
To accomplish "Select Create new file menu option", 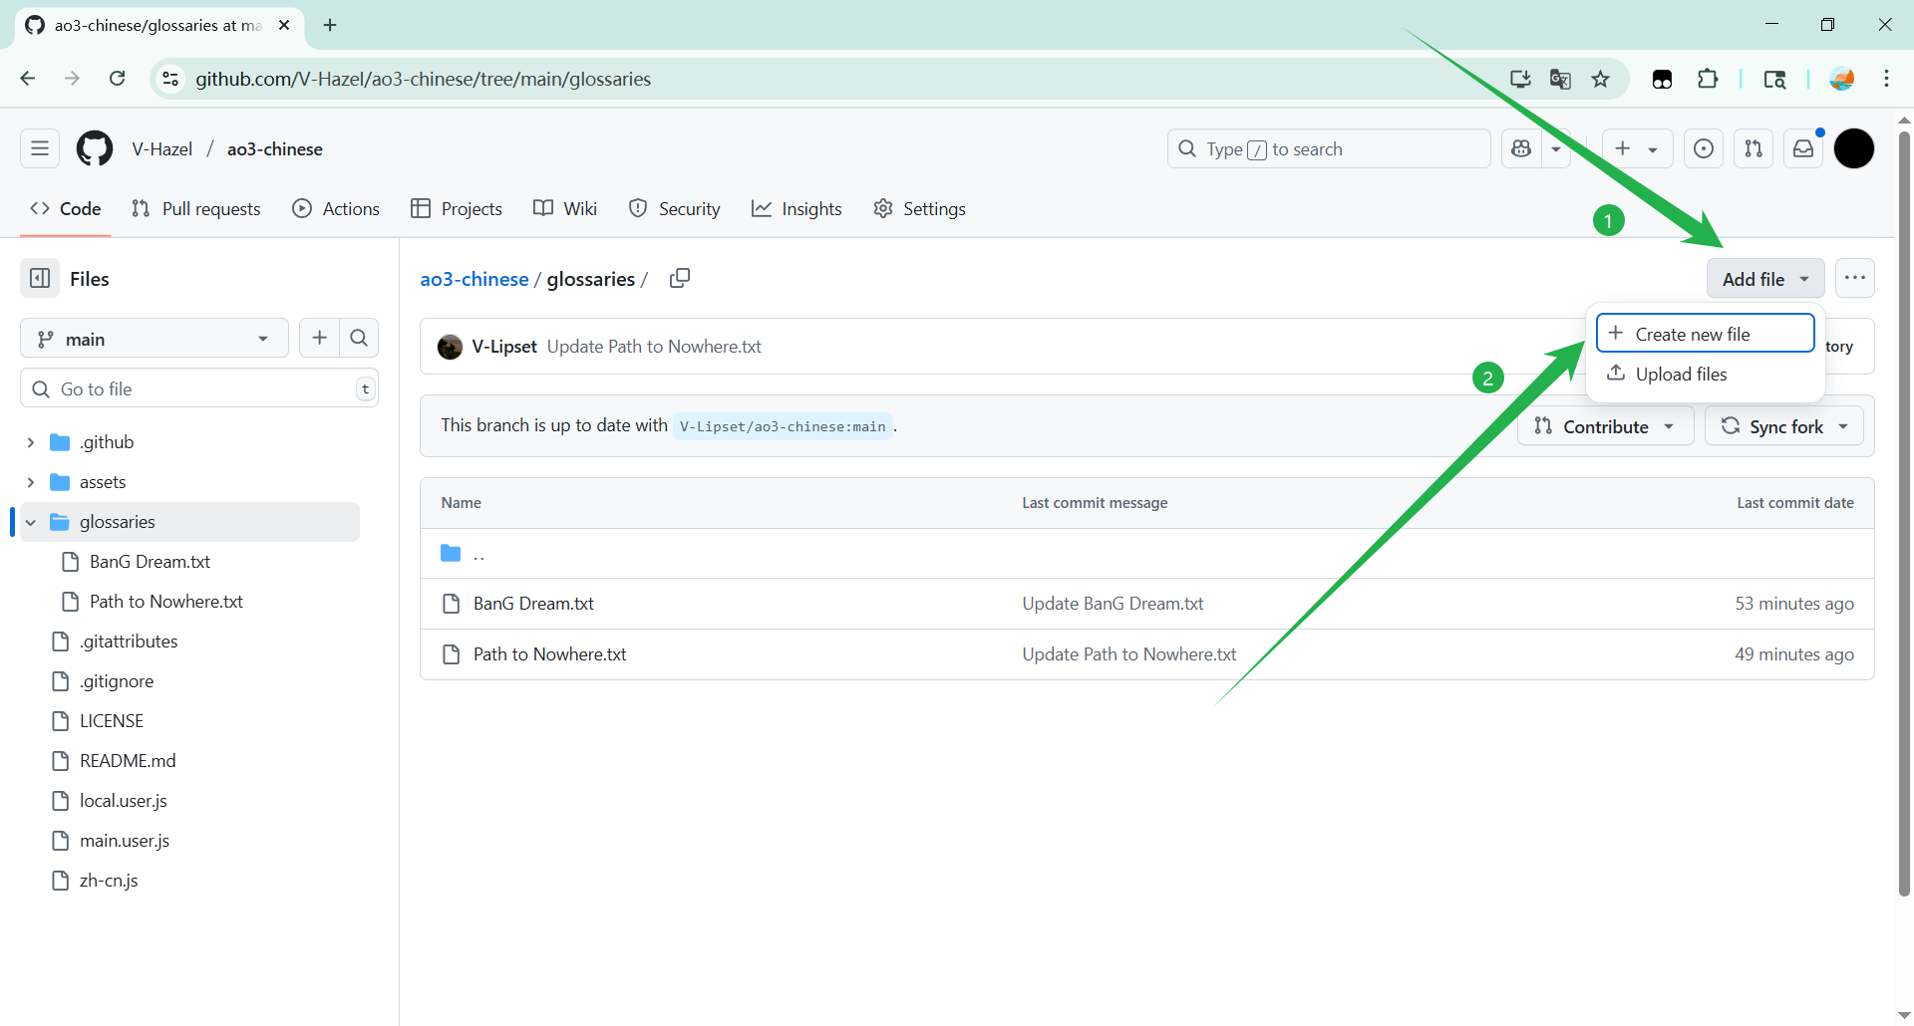I will (1705, 334).
